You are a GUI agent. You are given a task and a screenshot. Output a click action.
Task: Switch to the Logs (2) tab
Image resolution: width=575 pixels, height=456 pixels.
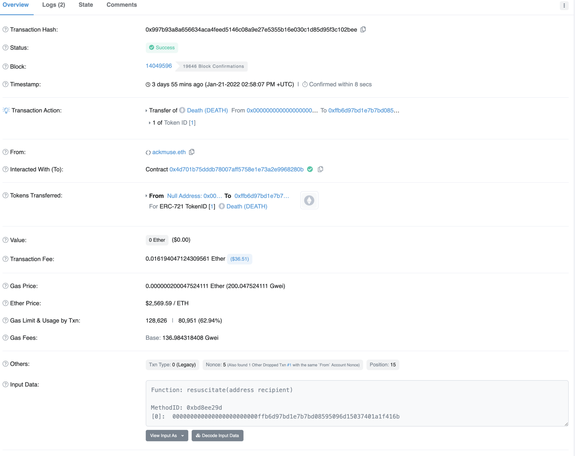click(54, 5)
